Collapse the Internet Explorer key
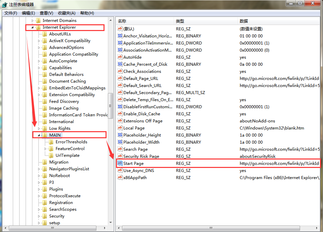 pyautogui.click(x=32, y=27)
